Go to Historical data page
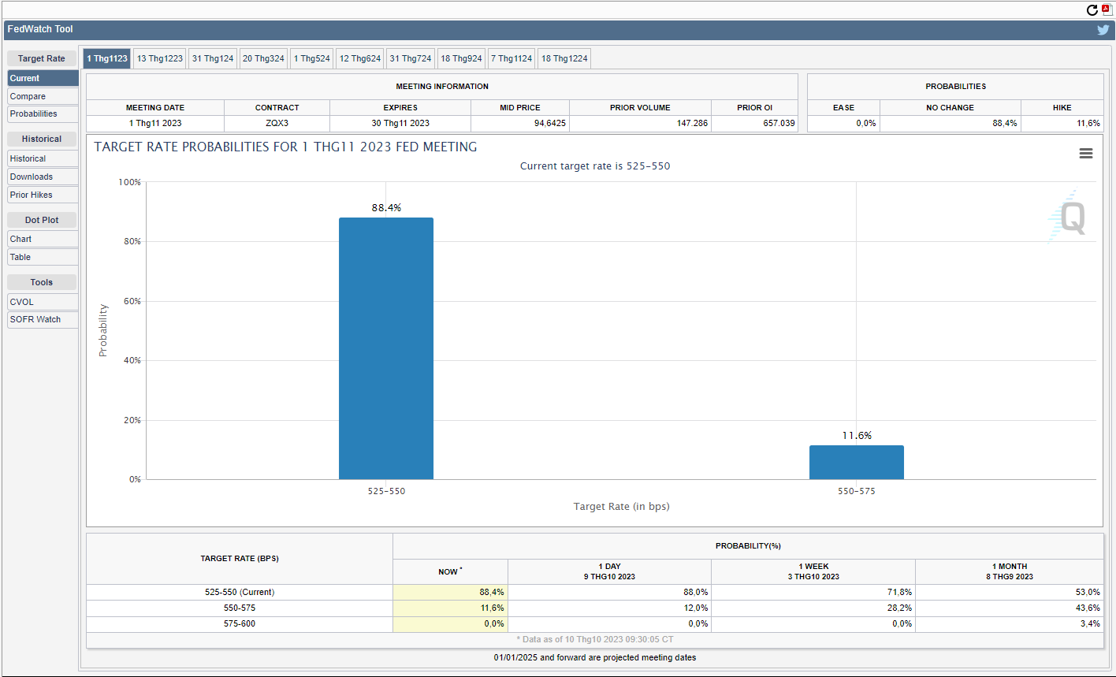 tap(43, 158)
